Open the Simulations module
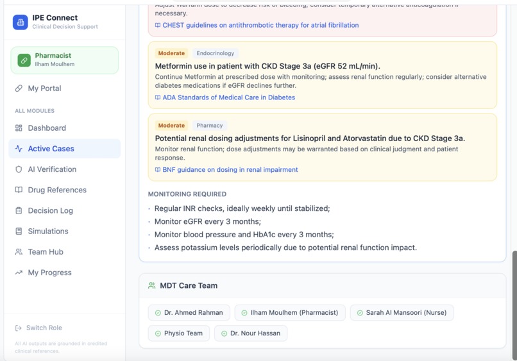 pyautogui.click(x=65, y=231)
